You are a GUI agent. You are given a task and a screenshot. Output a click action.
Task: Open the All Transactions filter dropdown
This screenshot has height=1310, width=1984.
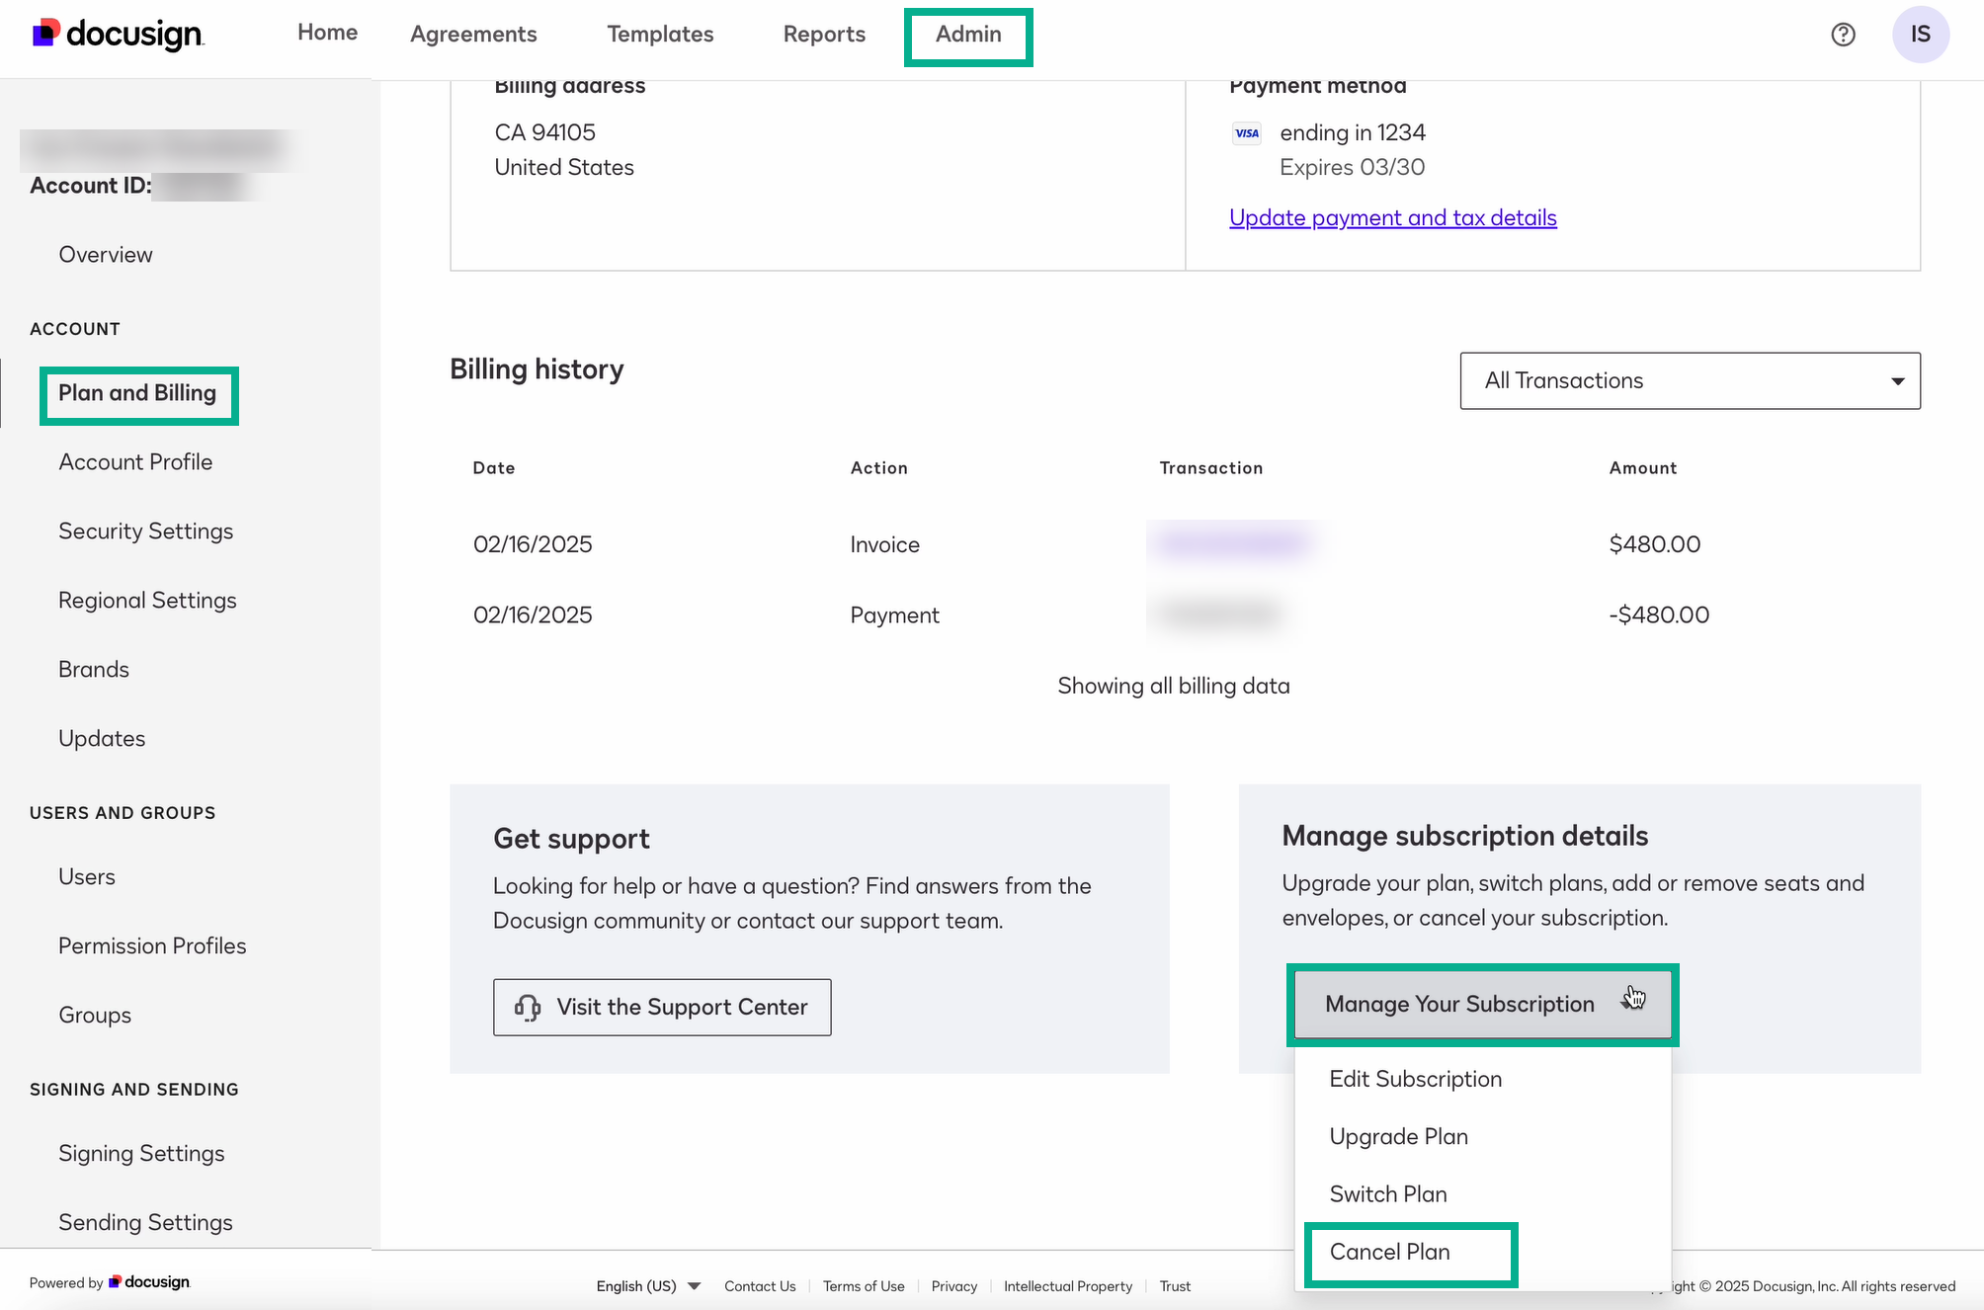[x=1689, y=380]
